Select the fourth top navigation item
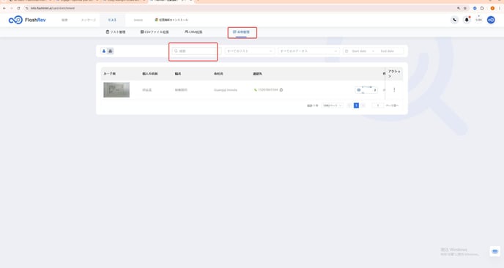Screen dimensions: 504x268 138,20
